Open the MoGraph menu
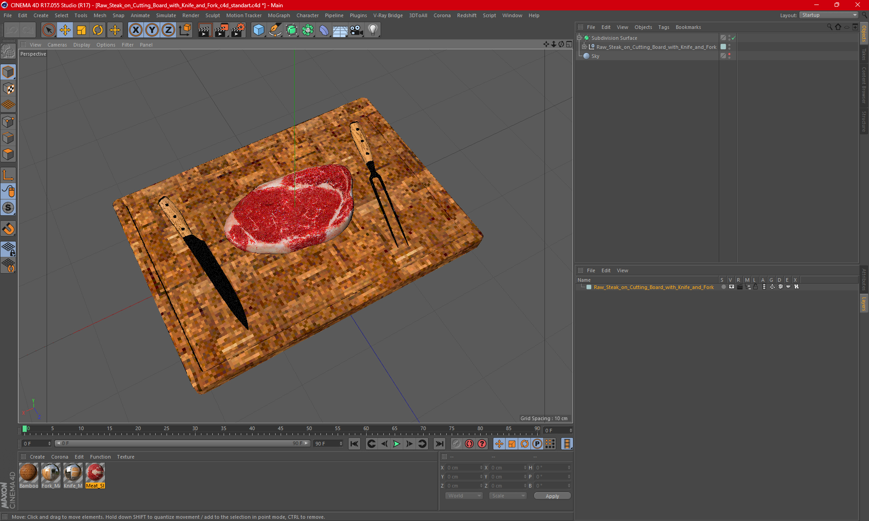869x521 pixels. click(x=278, y=15)
